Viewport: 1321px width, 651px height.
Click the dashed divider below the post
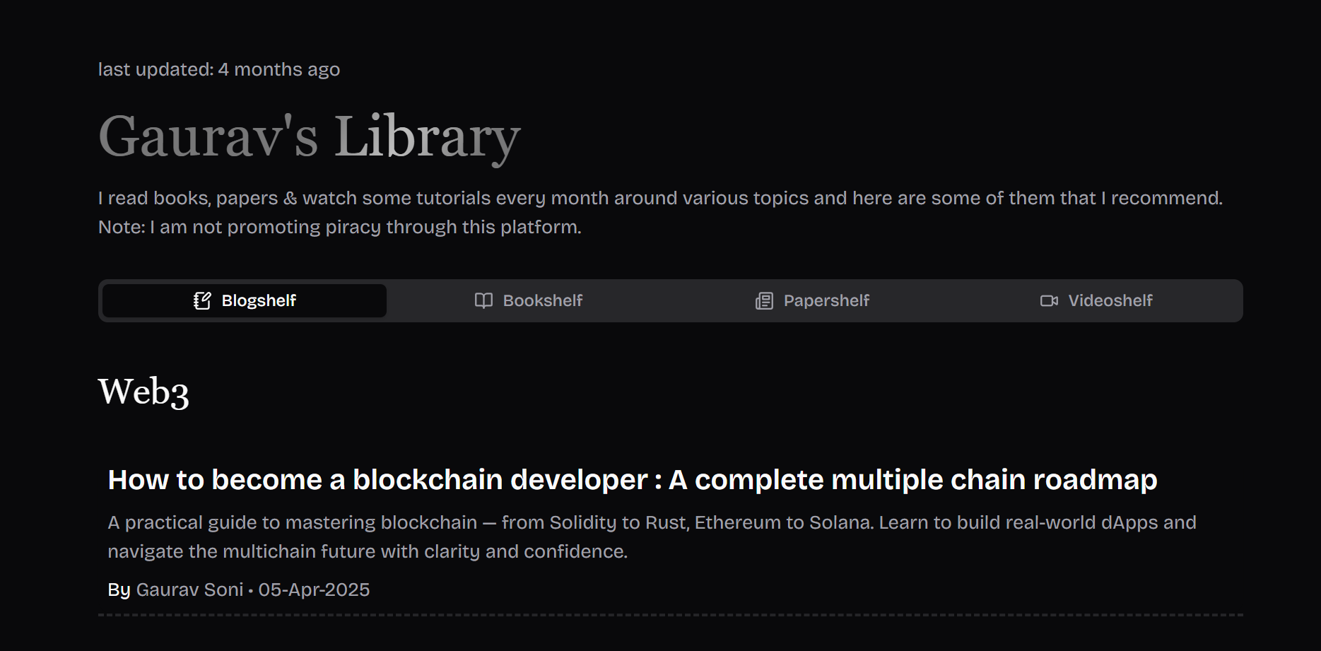(x=670, y=615)
